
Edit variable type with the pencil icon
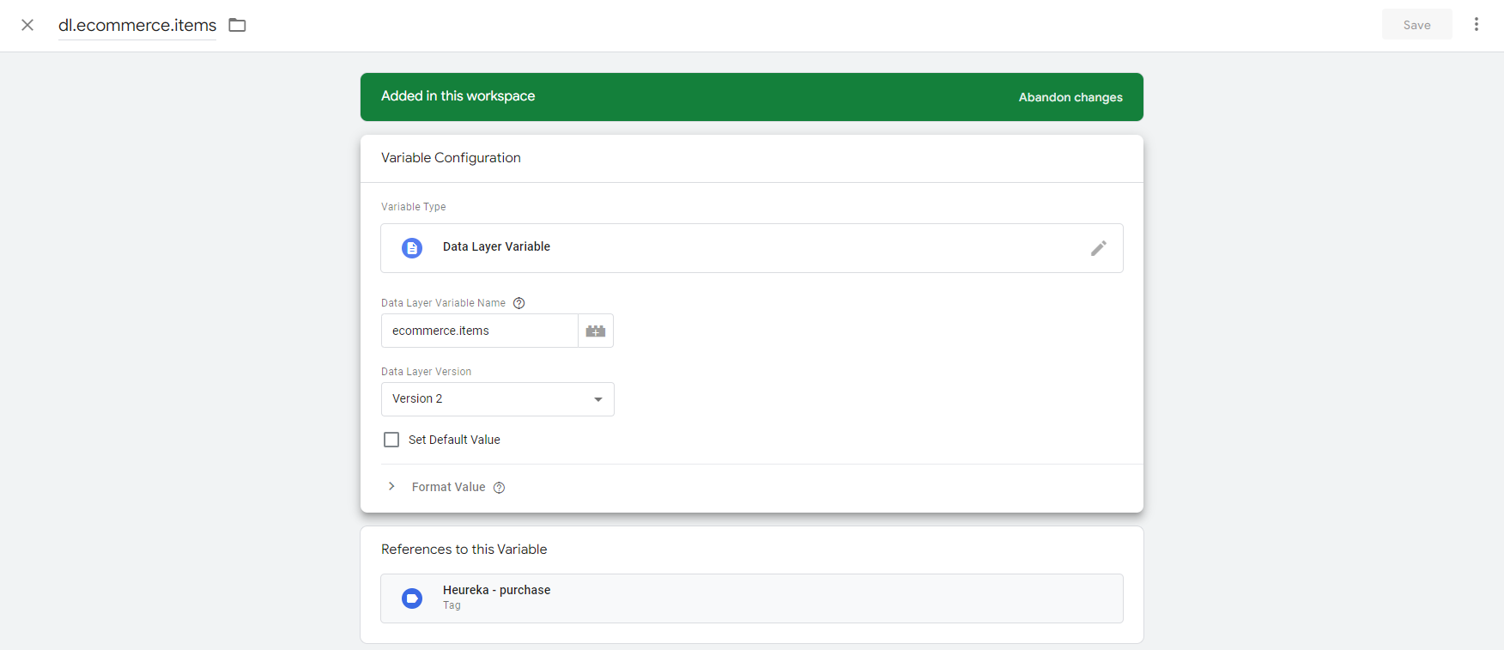click(x=1099, y=248)
